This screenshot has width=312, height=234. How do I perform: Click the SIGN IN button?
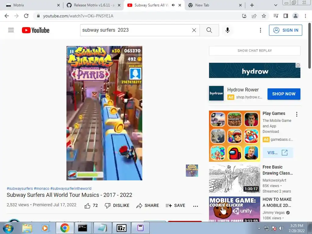pos(285,30)
